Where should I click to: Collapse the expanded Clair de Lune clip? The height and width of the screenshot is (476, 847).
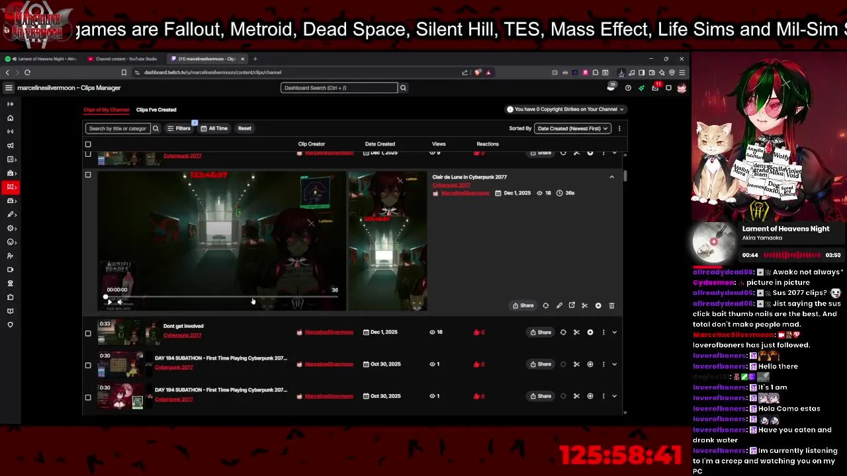[611, 177]
